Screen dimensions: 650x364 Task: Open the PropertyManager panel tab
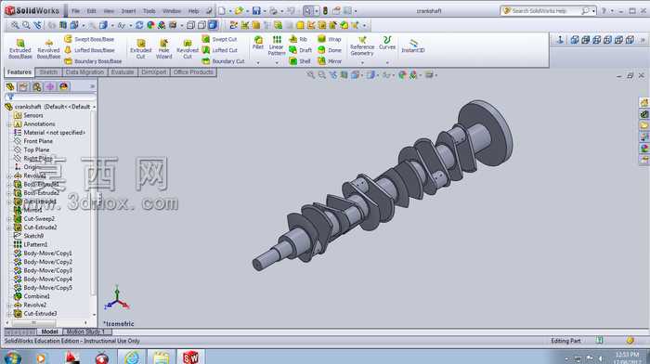click(23, 86)
